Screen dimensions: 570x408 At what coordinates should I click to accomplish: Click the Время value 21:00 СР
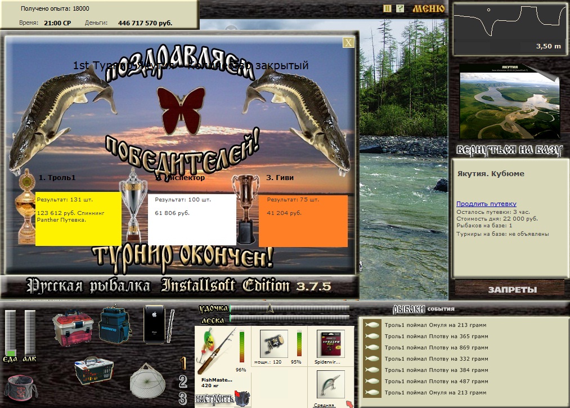point(57,23)
